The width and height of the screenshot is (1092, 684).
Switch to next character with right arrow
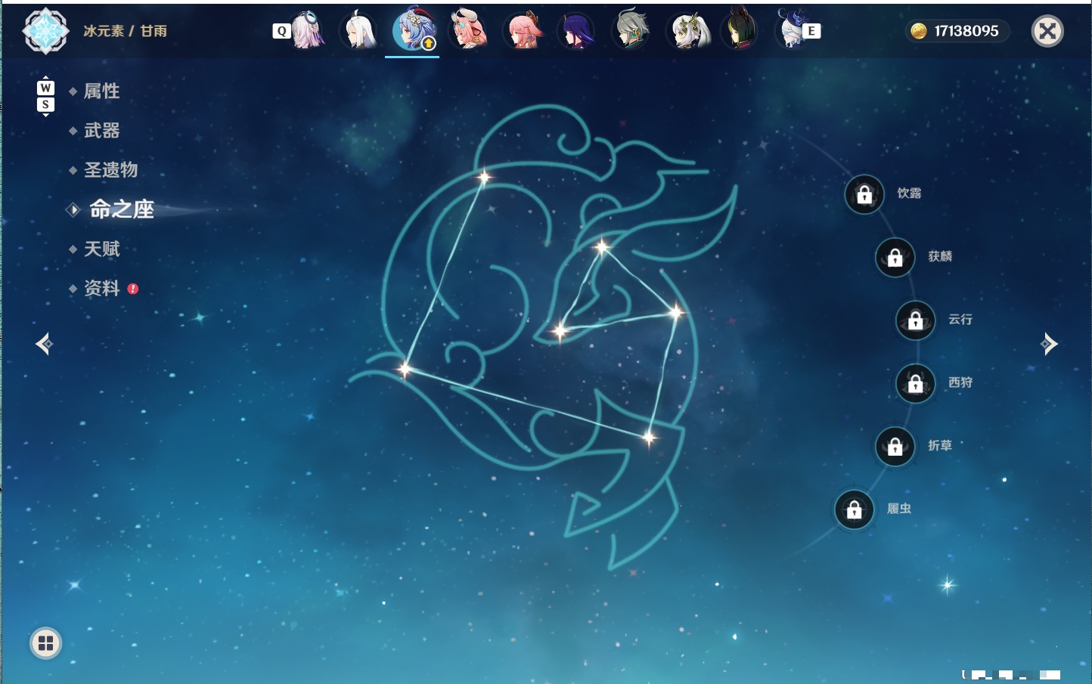click(1049, 344)
